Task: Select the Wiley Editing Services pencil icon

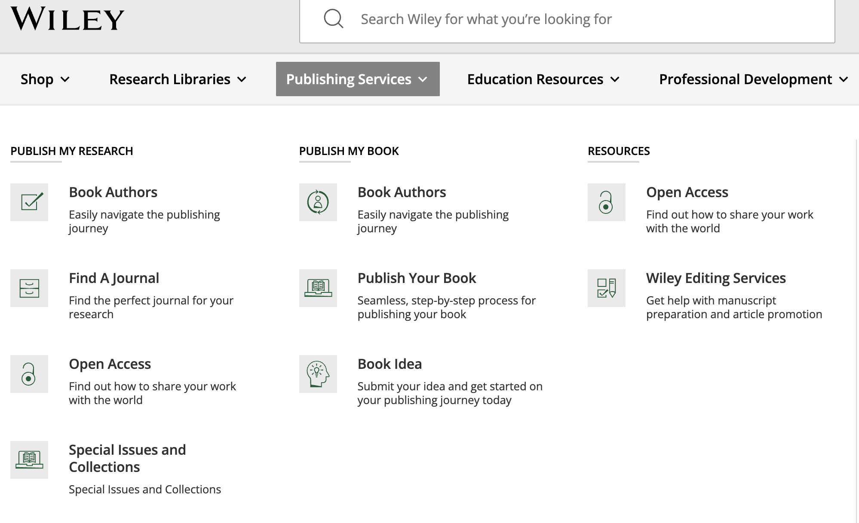Action: pyautogui.click(x=606, y=288)
